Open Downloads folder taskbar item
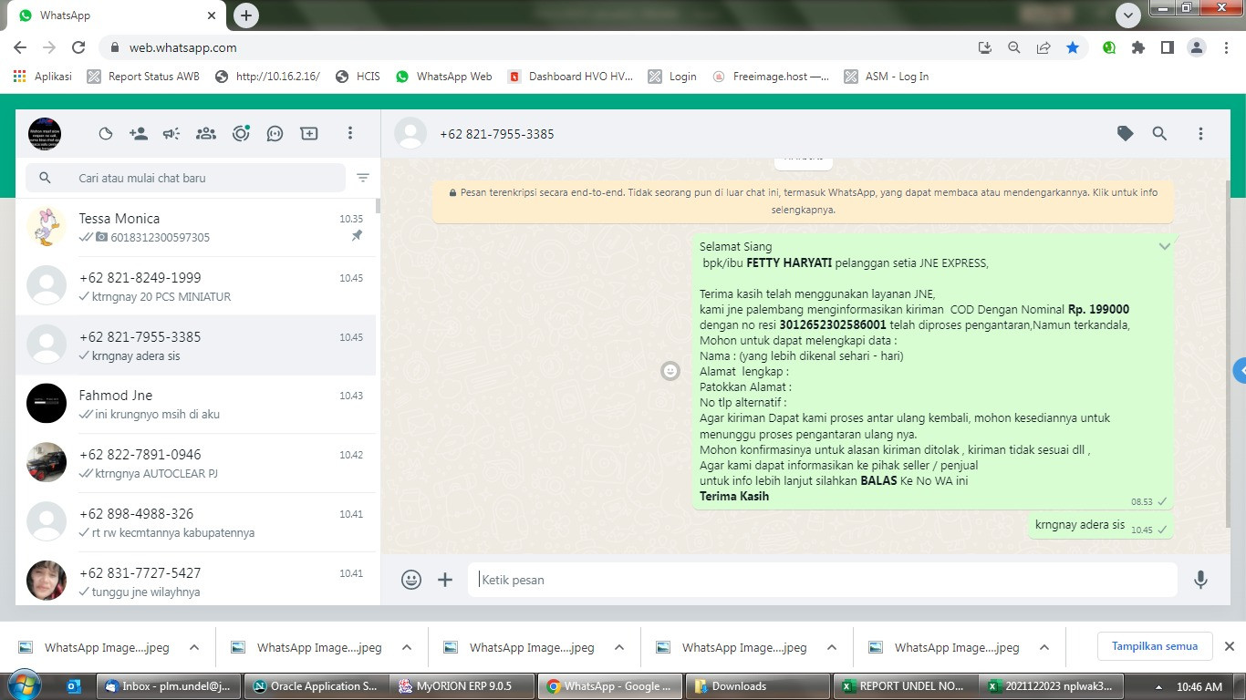Screen dimensions: 1246x700 point(757,686)
